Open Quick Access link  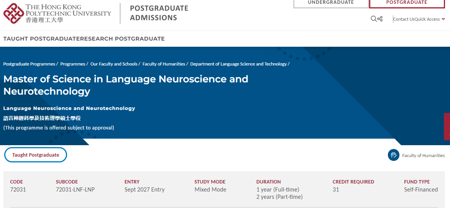click(x=427, y=19)
